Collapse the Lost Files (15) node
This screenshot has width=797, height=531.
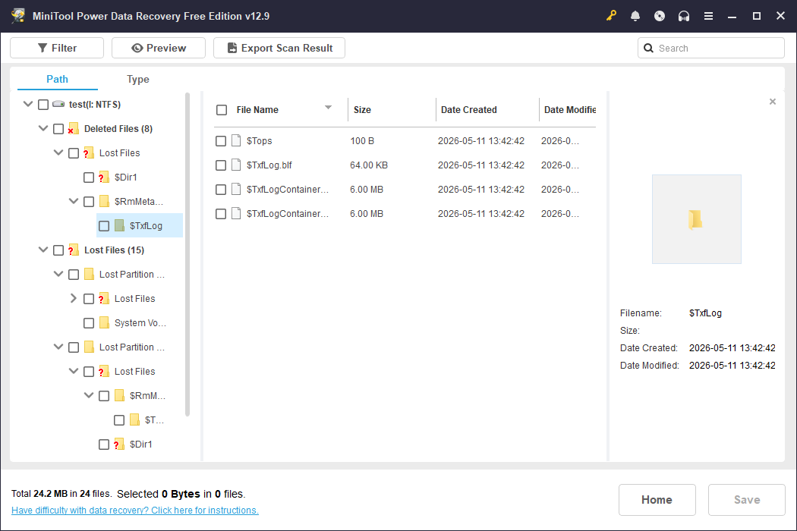pos(43,250)
